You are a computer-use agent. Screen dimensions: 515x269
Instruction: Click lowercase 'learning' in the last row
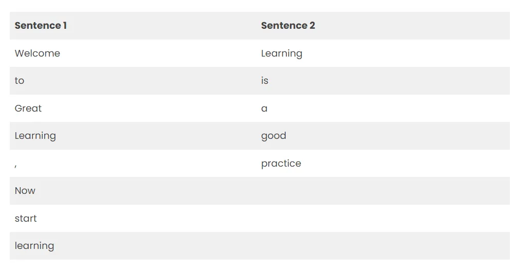pos(34,246)
